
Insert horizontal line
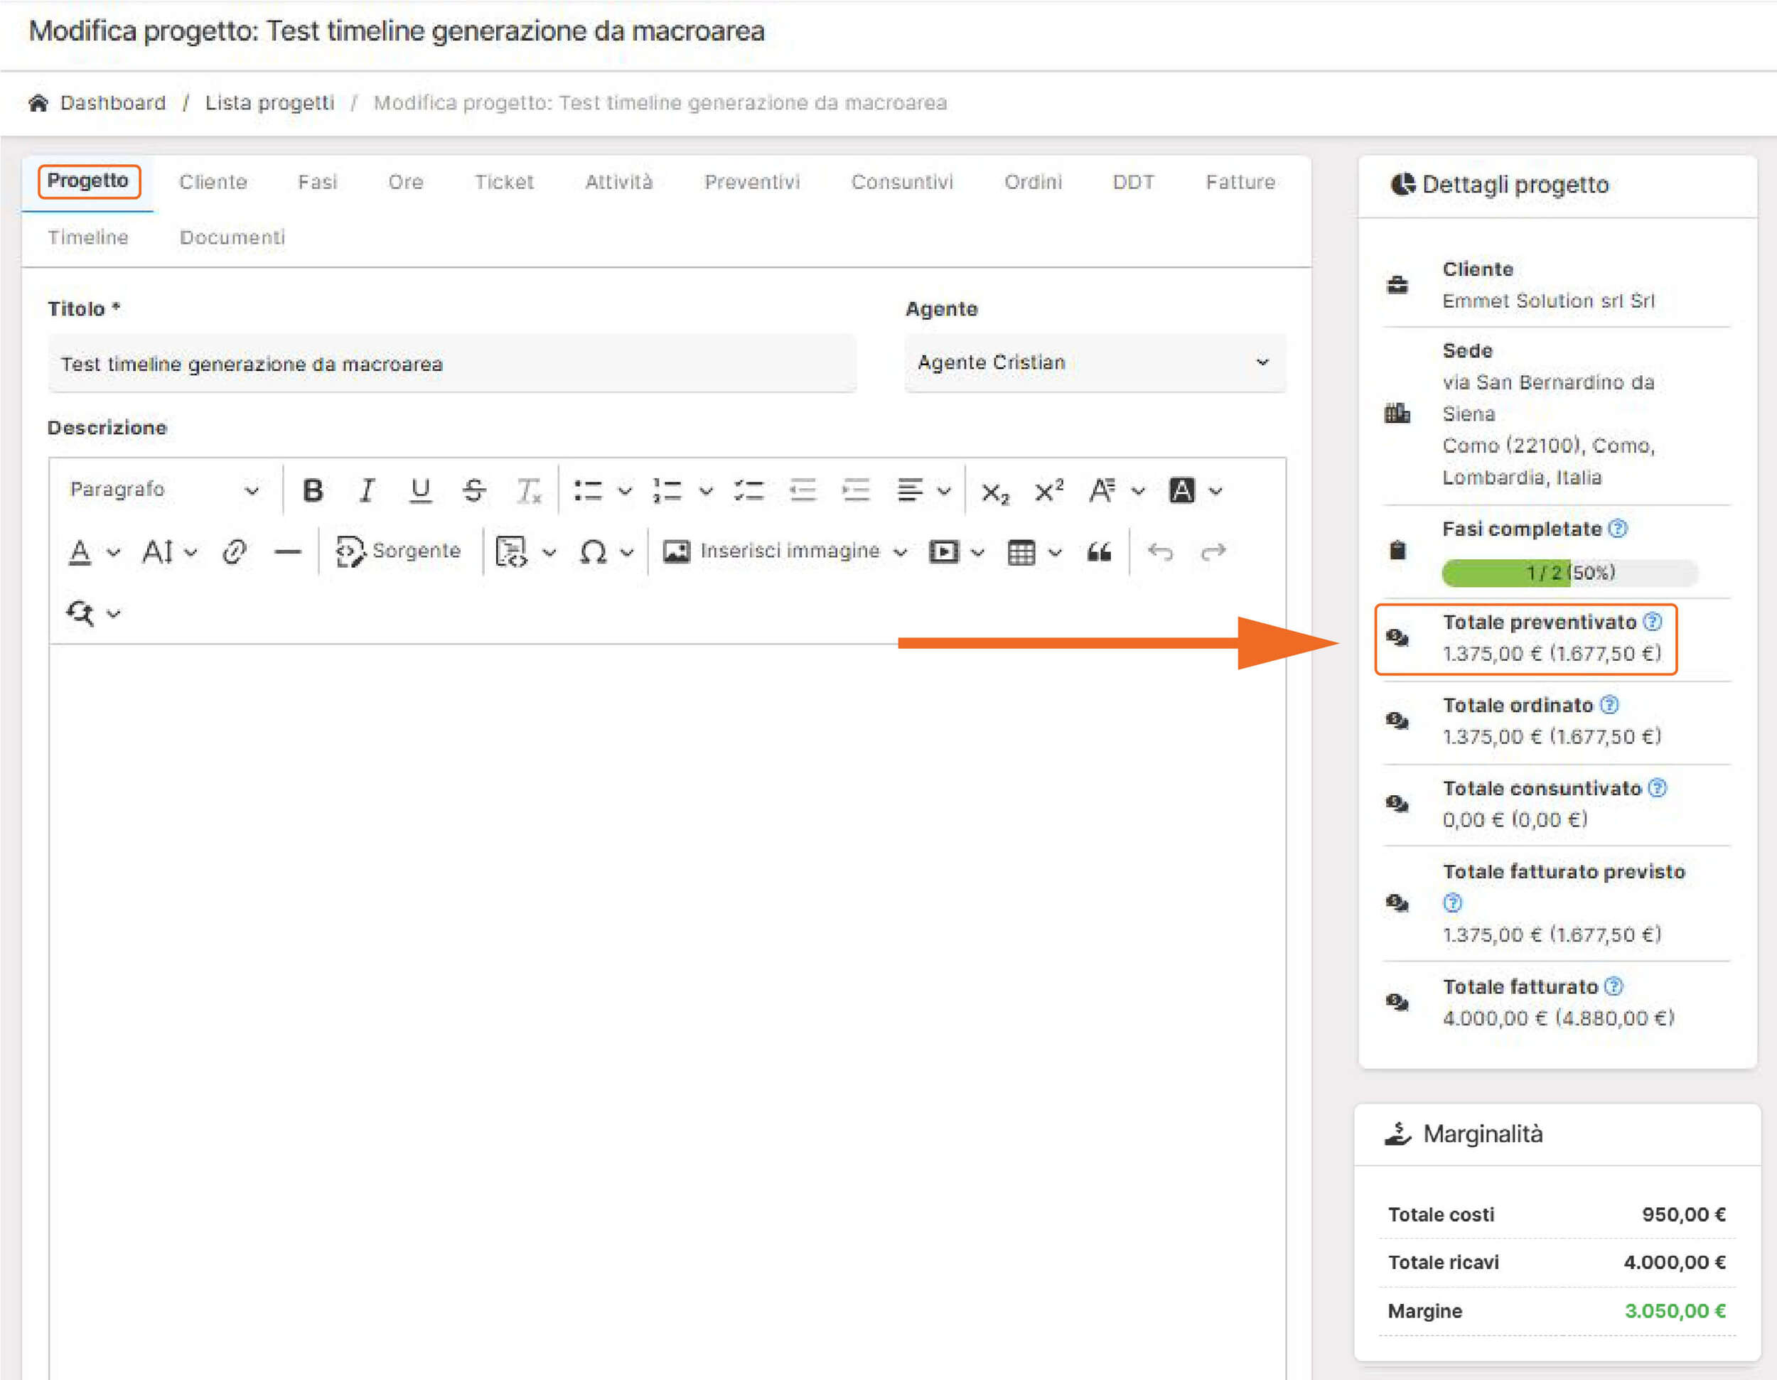click(287, 552)
